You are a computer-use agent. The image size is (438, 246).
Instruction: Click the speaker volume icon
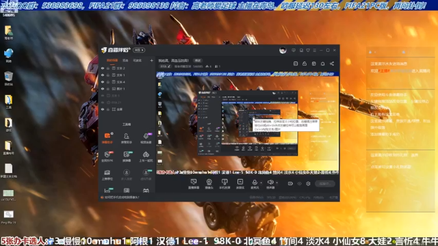270,182
